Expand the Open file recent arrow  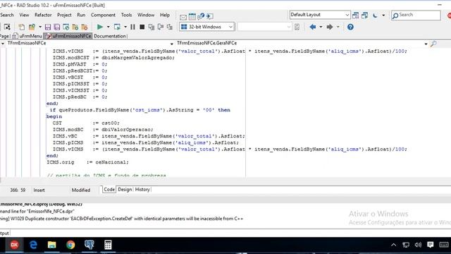(40, 27)
